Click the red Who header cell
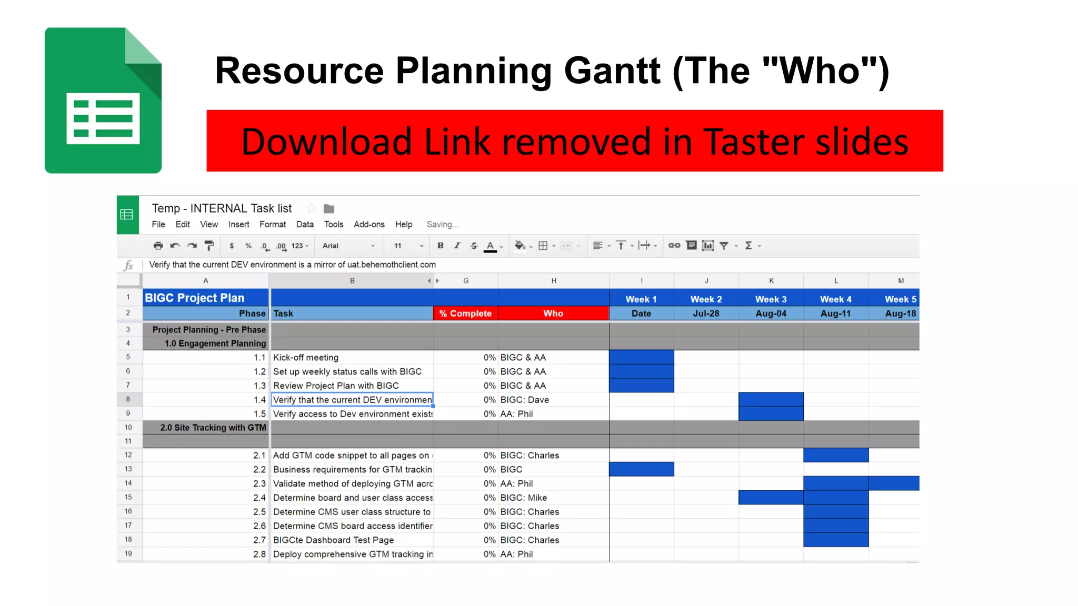This screenshot has height=606, width=1078. tap(554, 314)
